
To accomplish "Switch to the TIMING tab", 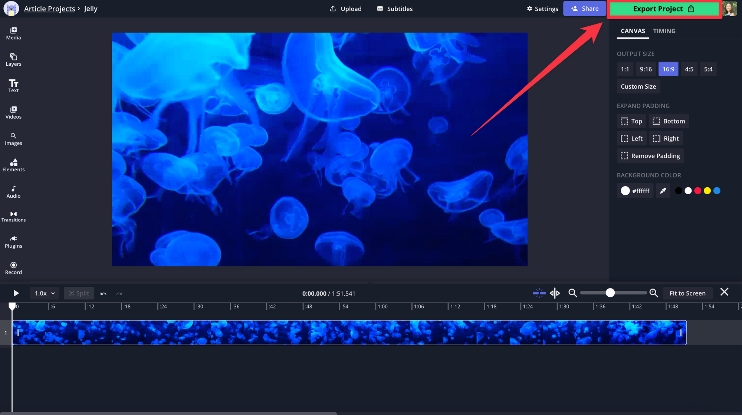I will click(664, 31).
